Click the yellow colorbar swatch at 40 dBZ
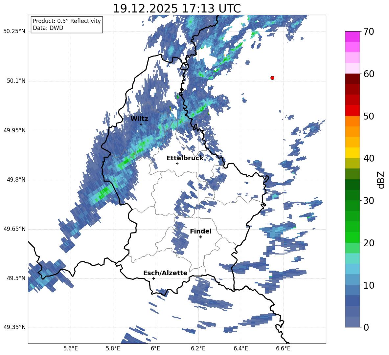 (352, 153)
